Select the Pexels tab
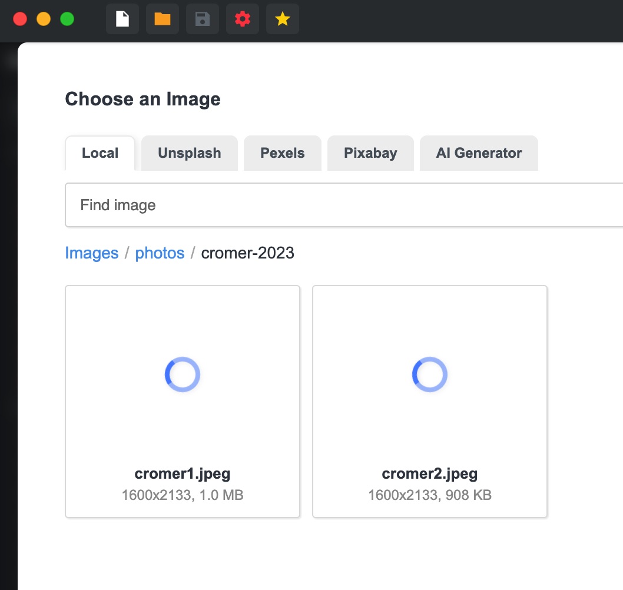This screenshot has width=623, height=590. point(282,153)
